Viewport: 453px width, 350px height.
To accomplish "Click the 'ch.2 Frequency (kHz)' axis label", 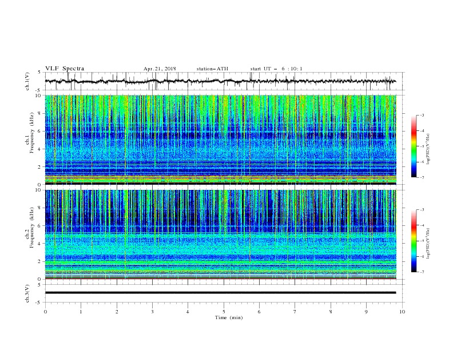I will click(x=30, y=228).
